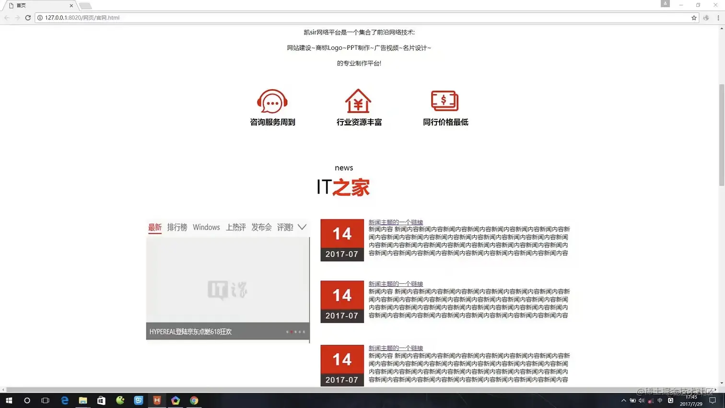This screenshot has width=725, height=408.
Task: Bookmark this page with the star icon
Action: (694, 18)
